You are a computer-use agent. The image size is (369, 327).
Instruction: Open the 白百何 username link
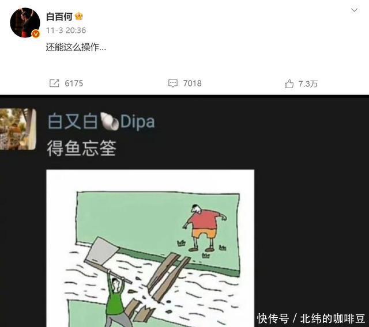pos(59,17)
